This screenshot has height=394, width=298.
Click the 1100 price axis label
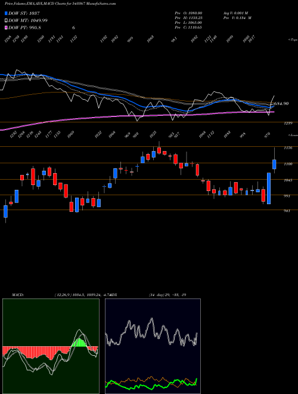288,164
